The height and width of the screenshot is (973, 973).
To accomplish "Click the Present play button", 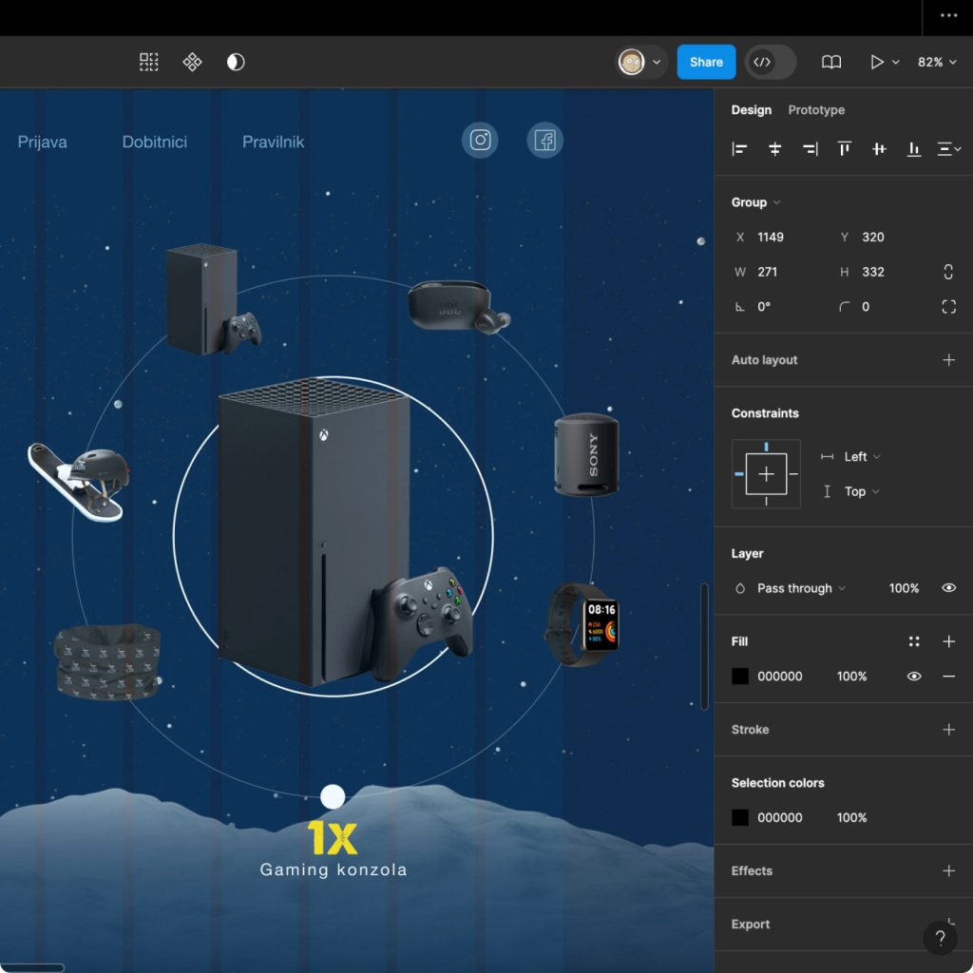I will click(877, 62).
